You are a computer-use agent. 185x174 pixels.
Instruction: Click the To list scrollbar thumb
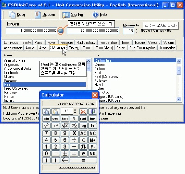tap(179, 70)
